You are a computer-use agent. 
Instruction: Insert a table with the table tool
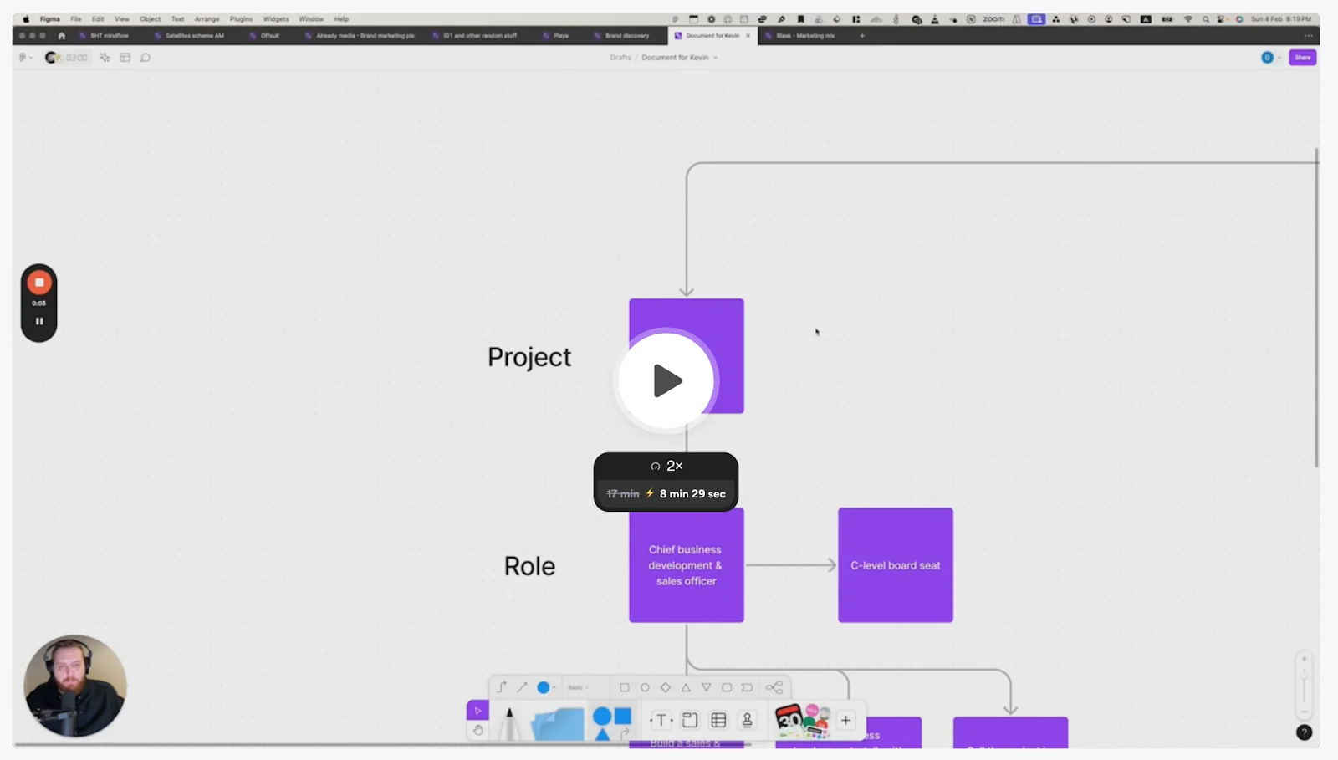(x=718, y=720)
